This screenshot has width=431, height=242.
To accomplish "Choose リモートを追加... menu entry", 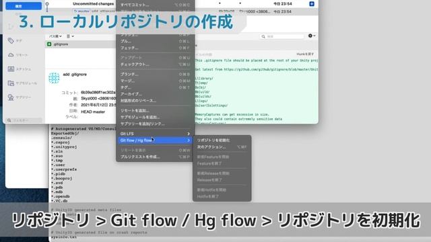I will point(155,110).
